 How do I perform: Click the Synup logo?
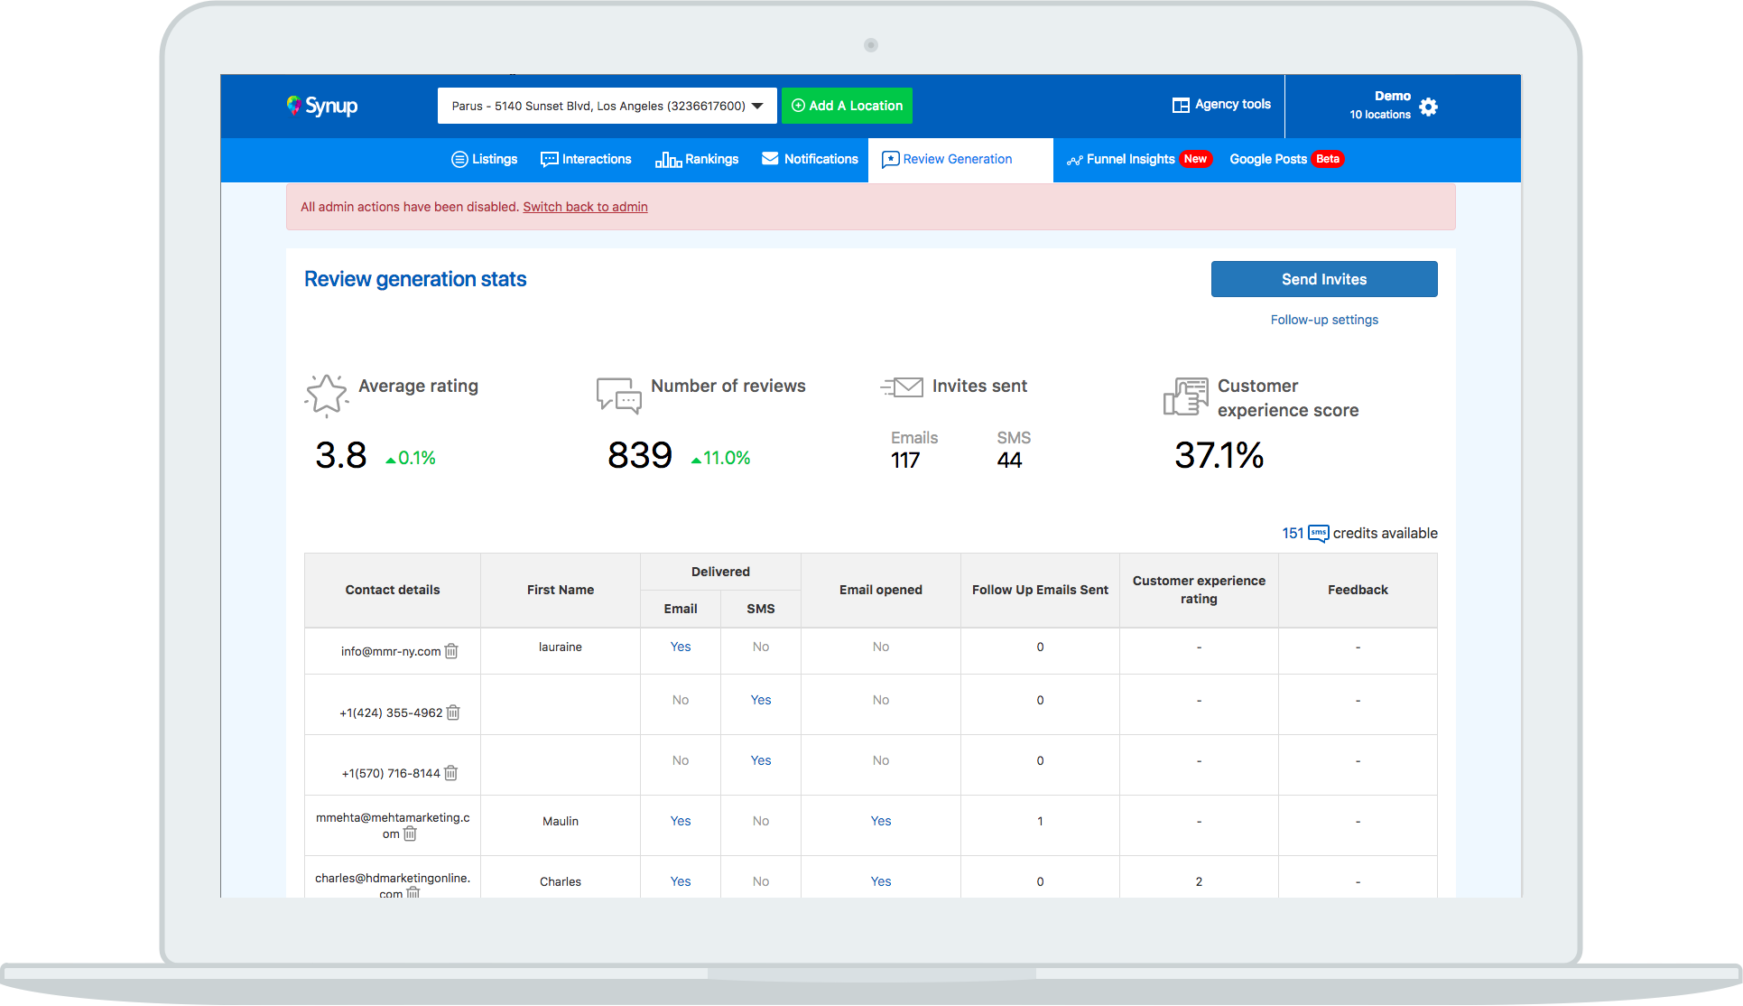coord(322,106)
